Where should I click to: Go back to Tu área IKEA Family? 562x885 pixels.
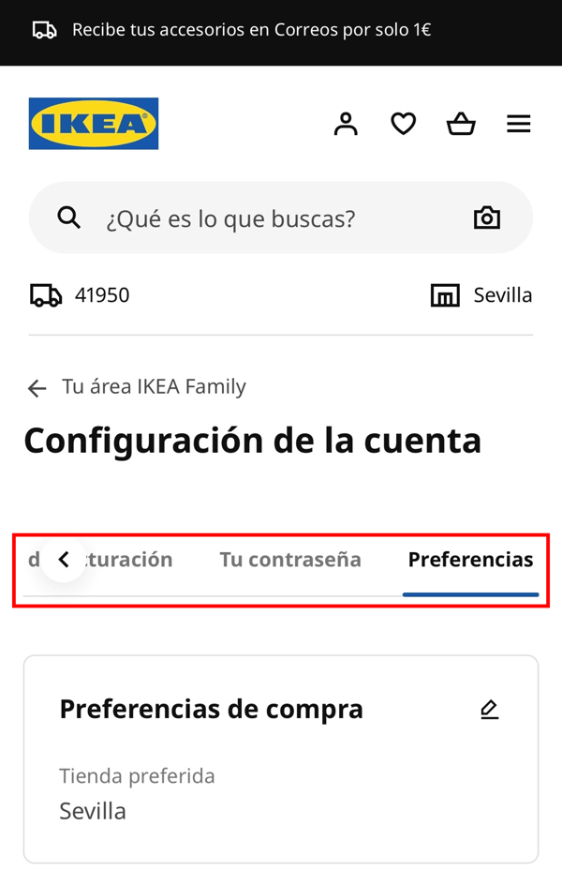click(154, 387)
